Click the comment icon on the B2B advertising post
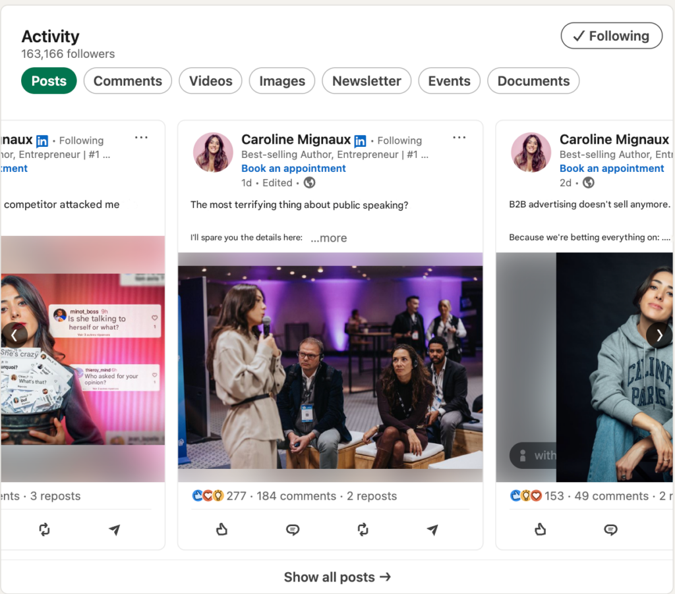 tap(611, 529)
